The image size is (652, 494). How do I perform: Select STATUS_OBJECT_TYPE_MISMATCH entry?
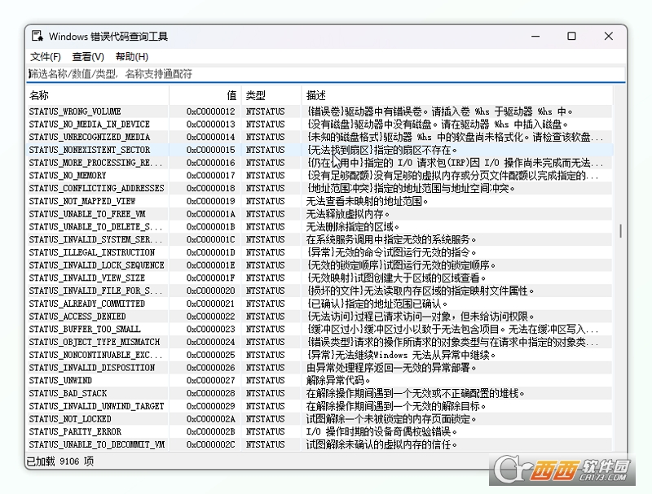tap(320, 342)
